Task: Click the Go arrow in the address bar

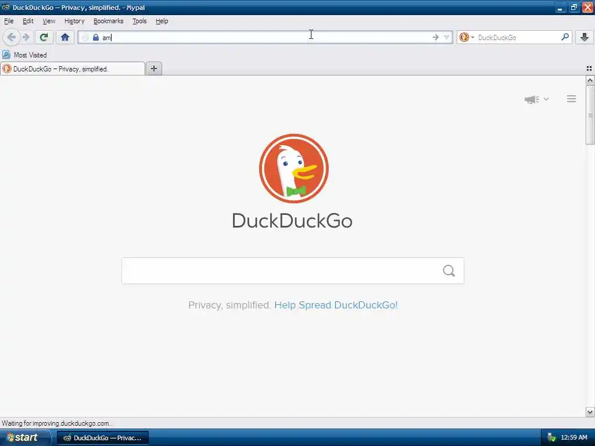Action: click(x=435, y=37)
